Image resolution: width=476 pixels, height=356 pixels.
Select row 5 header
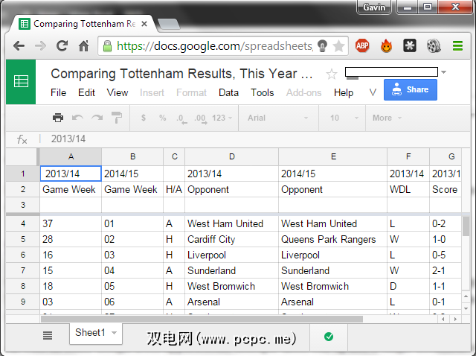pyautogui.click(x=23, y=239)
